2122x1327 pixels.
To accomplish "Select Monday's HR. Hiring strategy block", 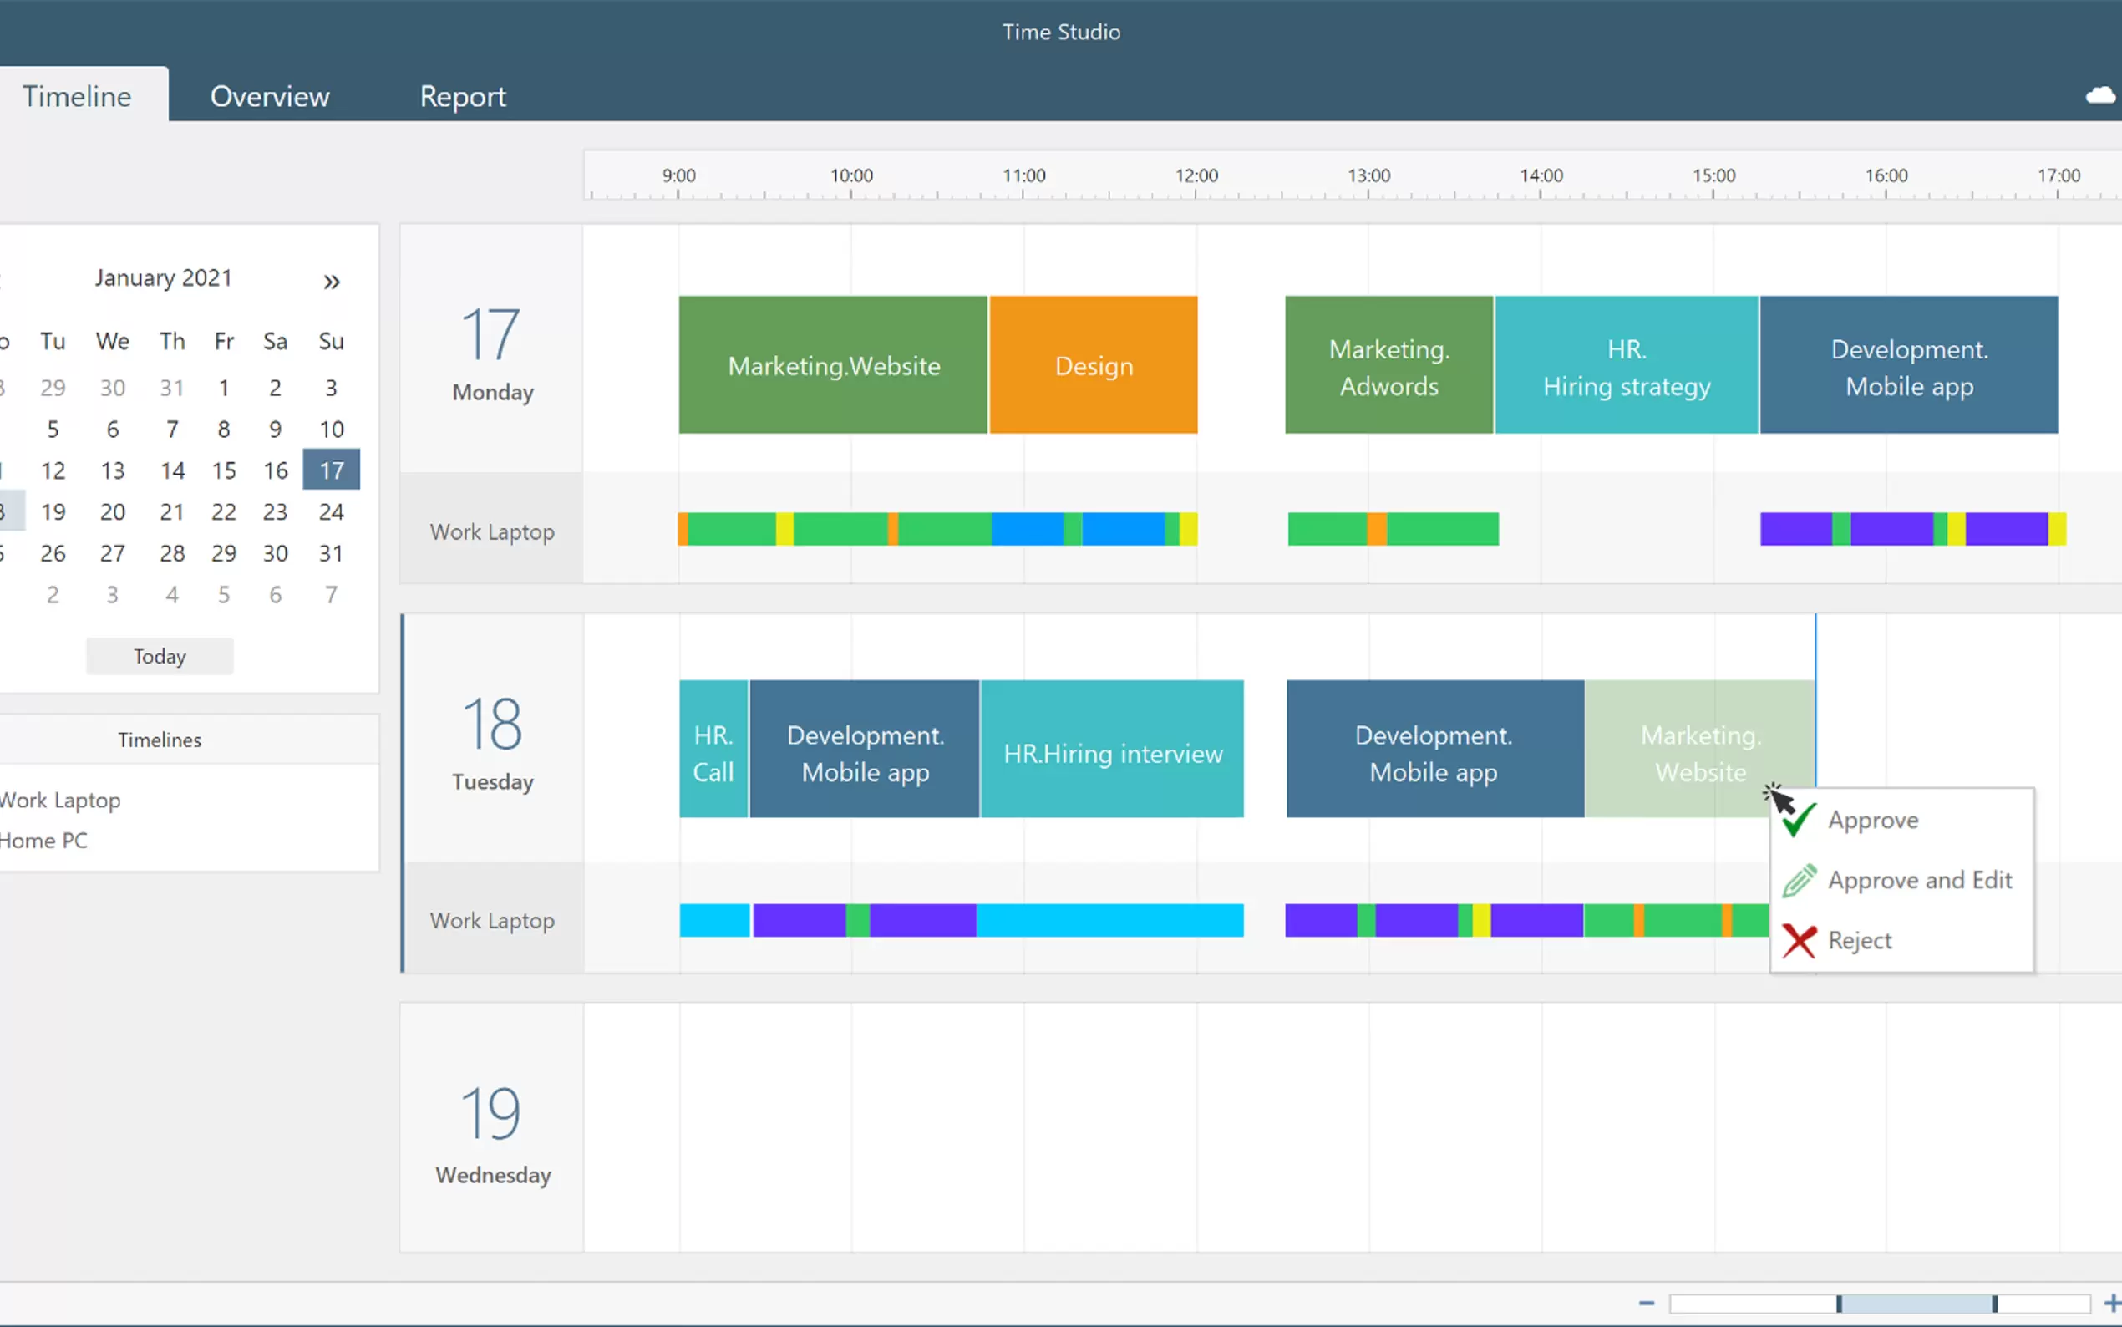I will [x=1626, y=365].
